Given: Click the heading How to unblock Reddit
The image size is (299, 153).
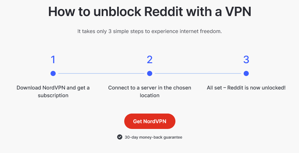Looking at the screenshot, I should click(150, 12).
